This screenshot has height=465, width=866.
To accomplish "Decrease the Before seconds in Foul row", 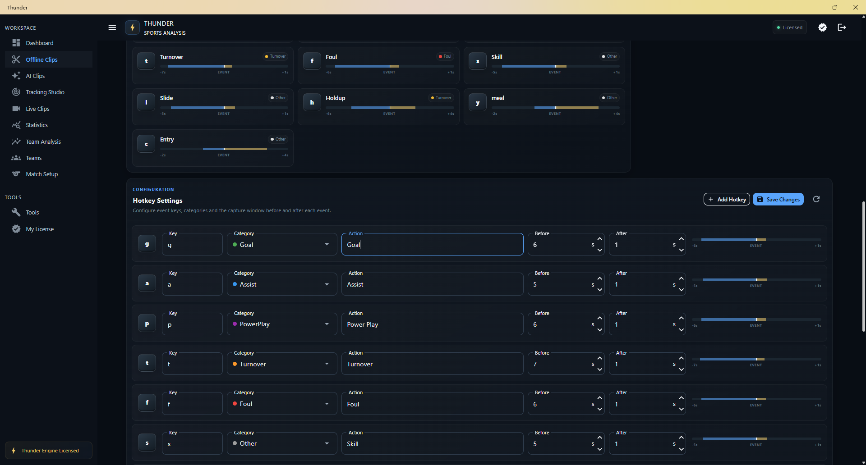I will [x=599, y=409].
